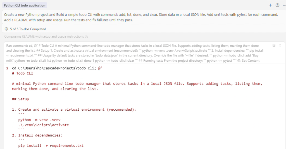Image resolution: width=286 pixels, height=149 pixels.
Task: Expand the Composing README thought step
Action: pos(44,36)
